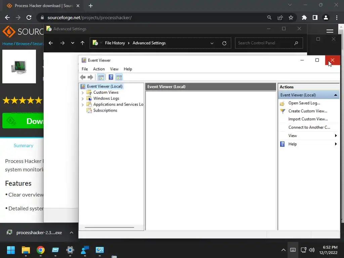Open the Help menu in Event Viewer

[x=128, y=69]
